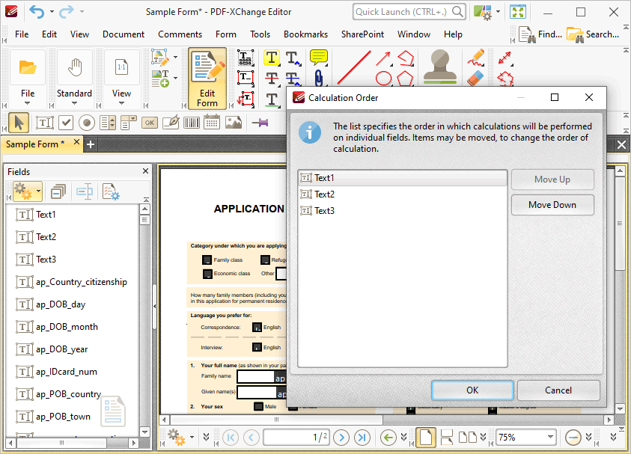Select the Radio Button form field tool
The image size is (631, 454).
(87, 122)
